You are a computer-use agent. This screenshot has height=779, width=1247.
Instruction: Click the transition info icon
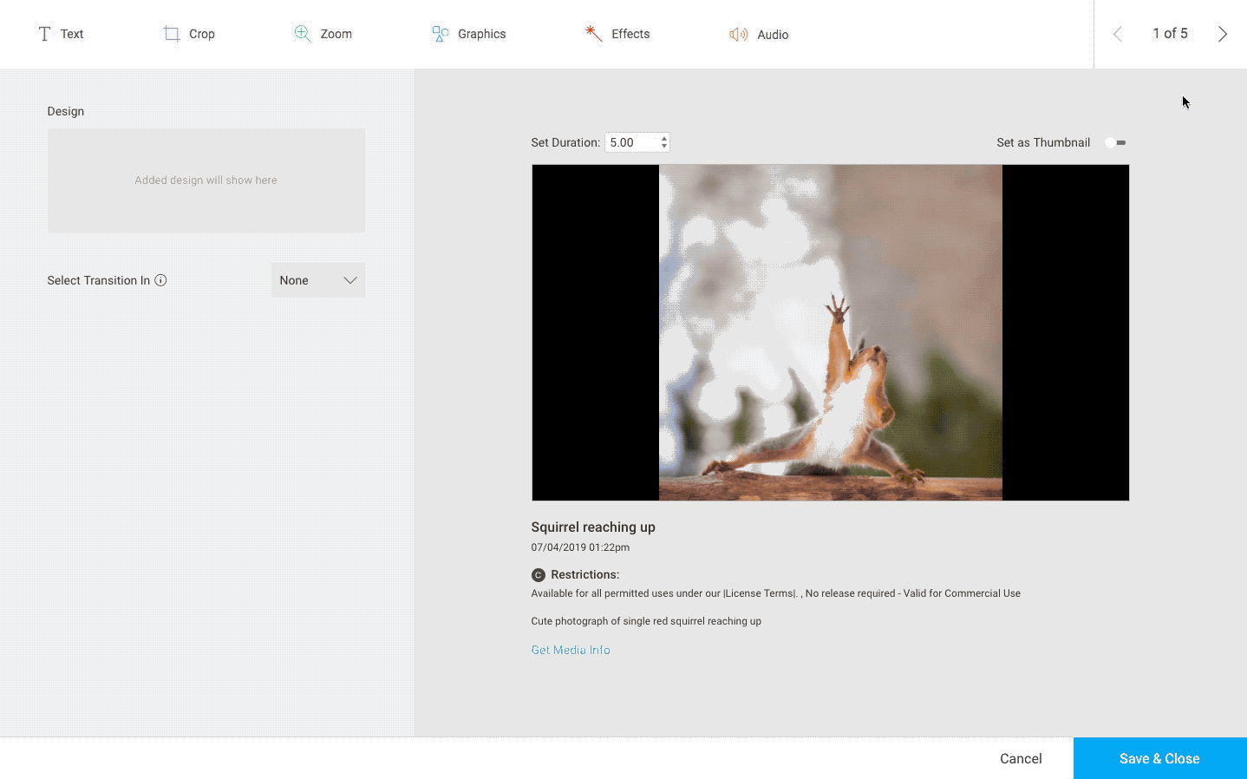click(x=160, y=280)
